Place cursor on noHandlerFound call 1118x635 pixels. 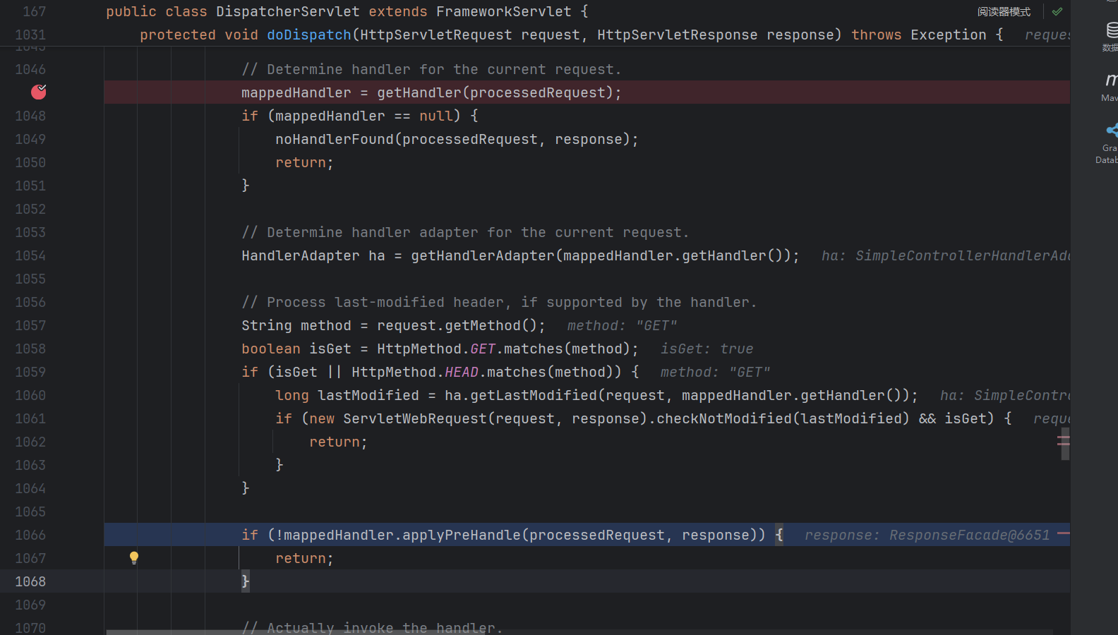[x=335, y=139]
